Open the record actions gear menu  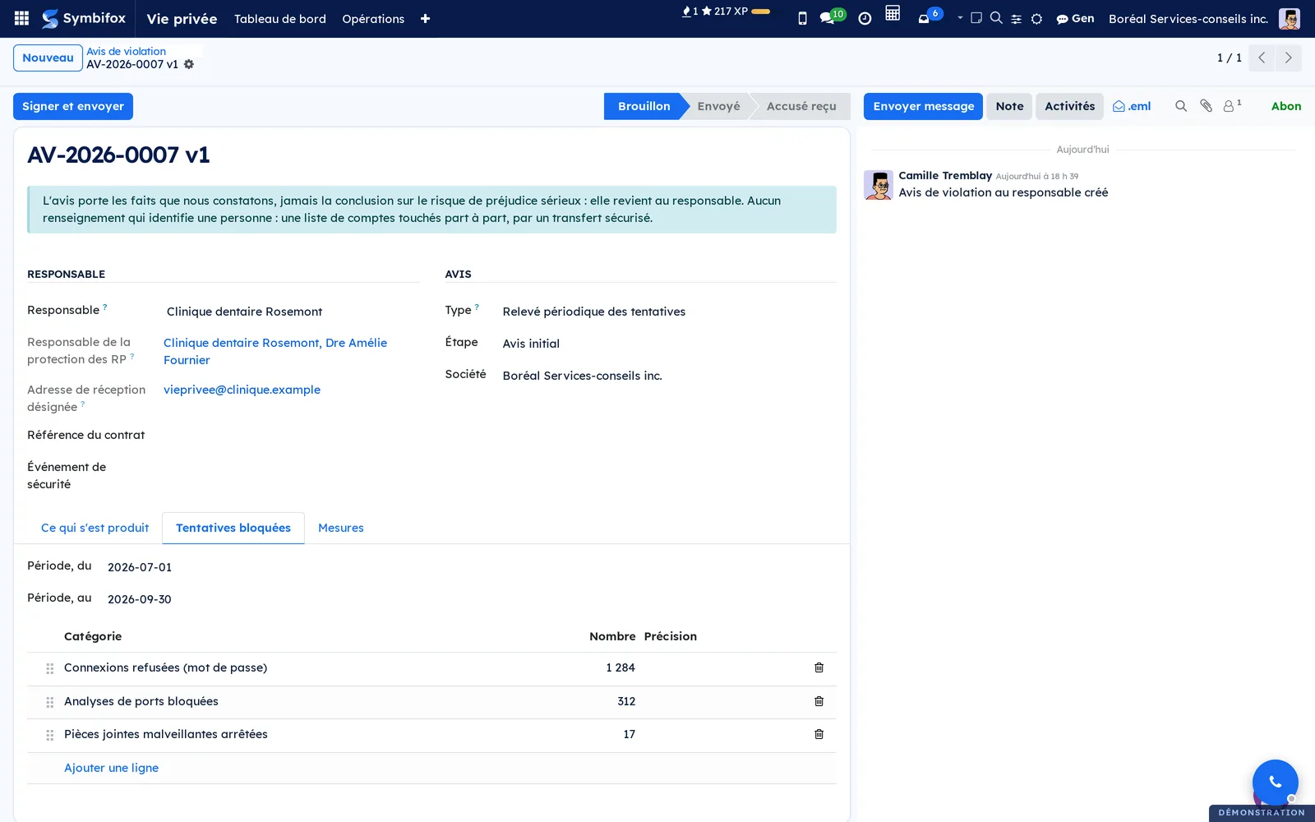[189, 64]
